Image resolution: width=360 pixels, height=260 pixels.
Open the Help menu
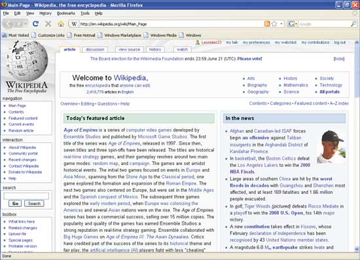coord(98,13)
